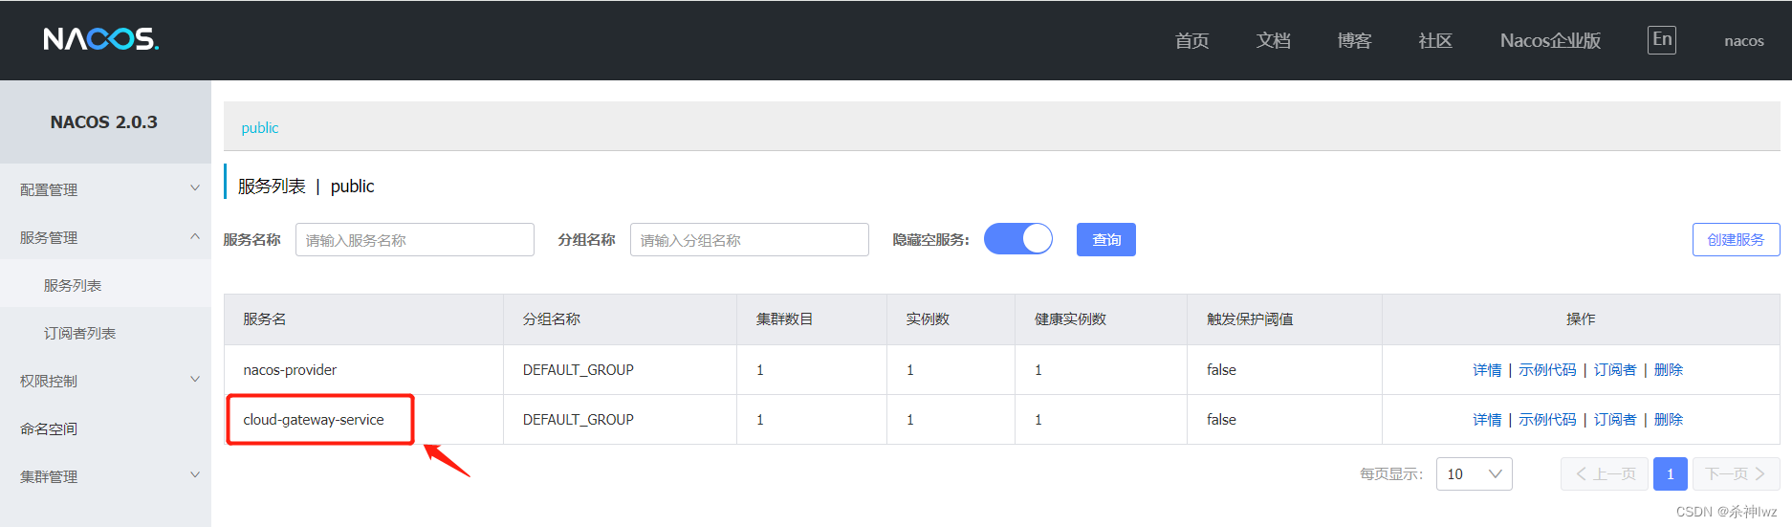The image size is (1792, 527).
Task: Click false threshold in nacos-provider row
Action: [1221, 370]
